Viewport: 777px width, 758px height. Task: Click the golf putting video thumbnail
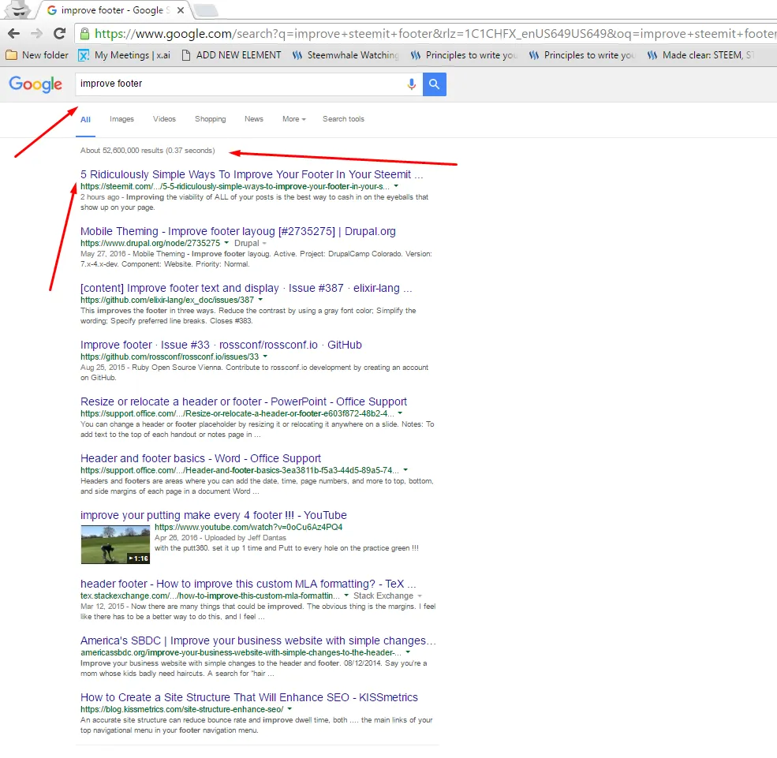click(115, 544)
